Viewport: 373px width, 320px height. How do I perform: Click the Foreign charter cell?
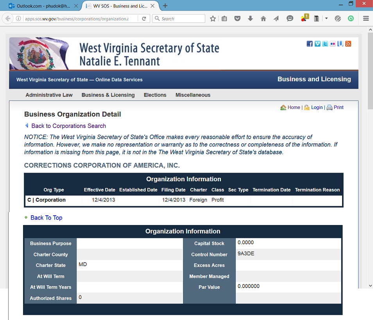198,200
